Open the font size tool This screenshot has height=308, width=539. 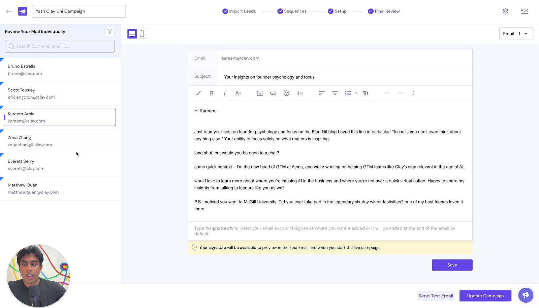(x=238, y=93)
